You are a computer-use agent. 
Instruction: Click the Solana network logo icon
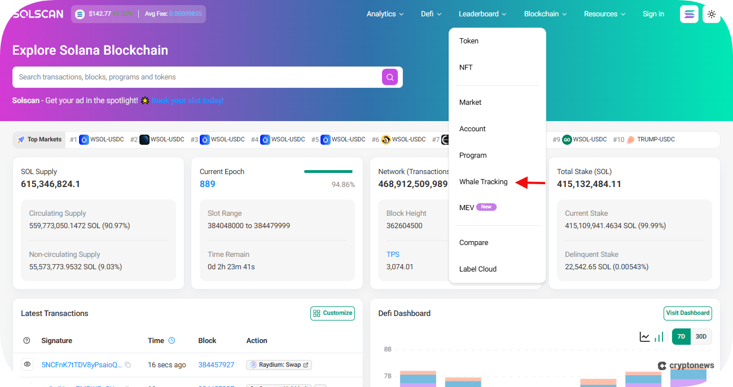pos(689,14)
